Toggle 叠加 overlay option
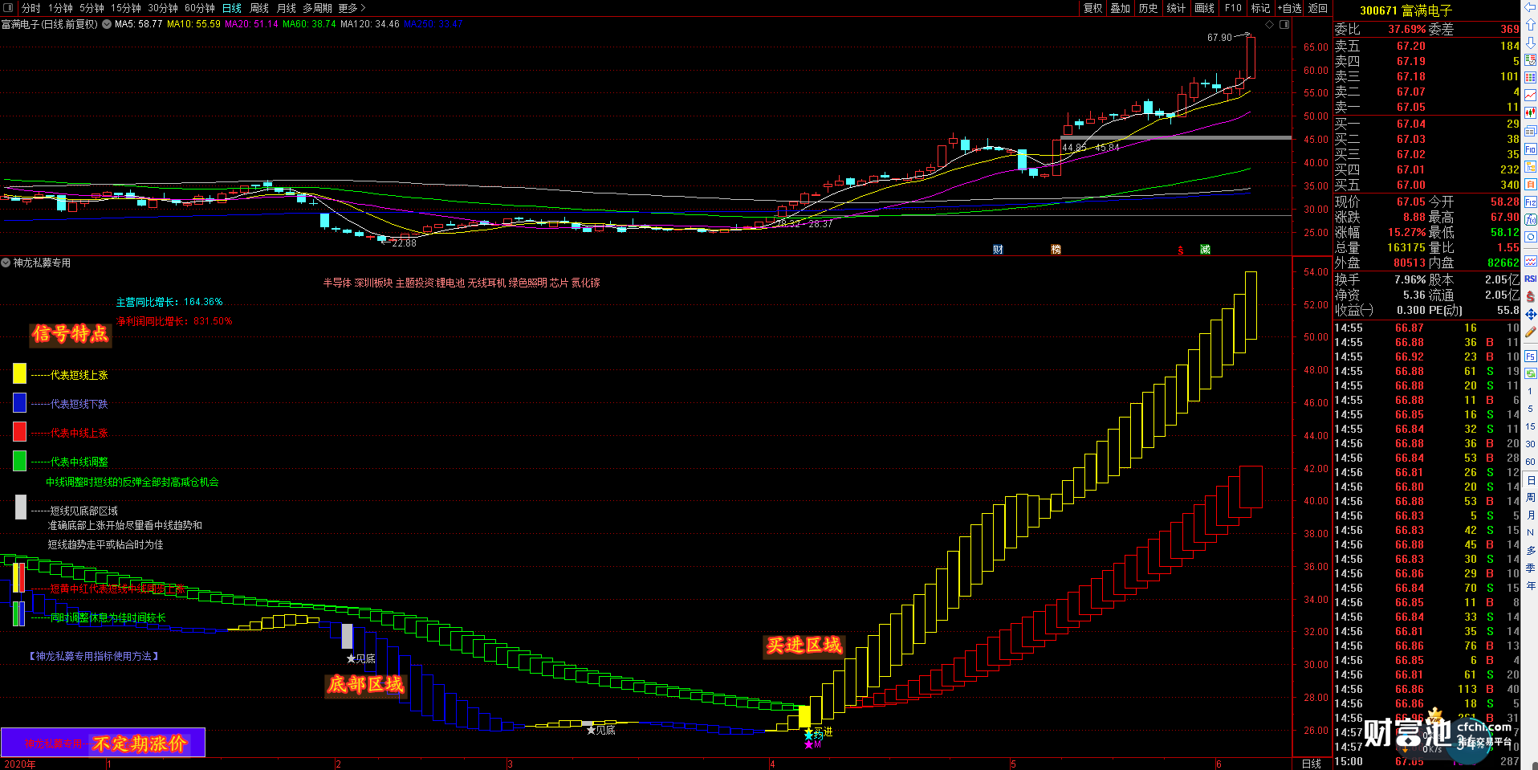The image size is (1538, 770). tap(1120, 8)
